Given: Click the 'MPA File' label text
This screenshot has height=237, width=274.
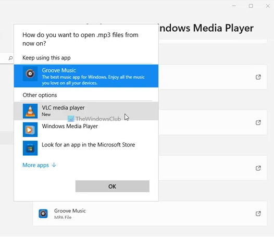Looking at the screenshot, I should click(x=63, y=217).
